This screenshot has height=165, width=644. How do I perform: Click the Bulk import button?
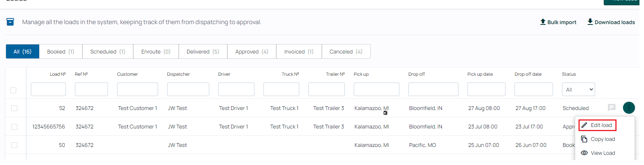[x=558, y=22]
